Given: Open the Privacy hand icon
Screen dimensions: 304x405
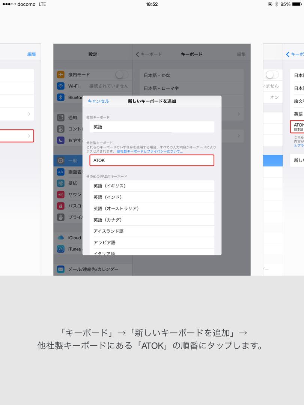Looking at the screenshot, I should tap(60, 217).
